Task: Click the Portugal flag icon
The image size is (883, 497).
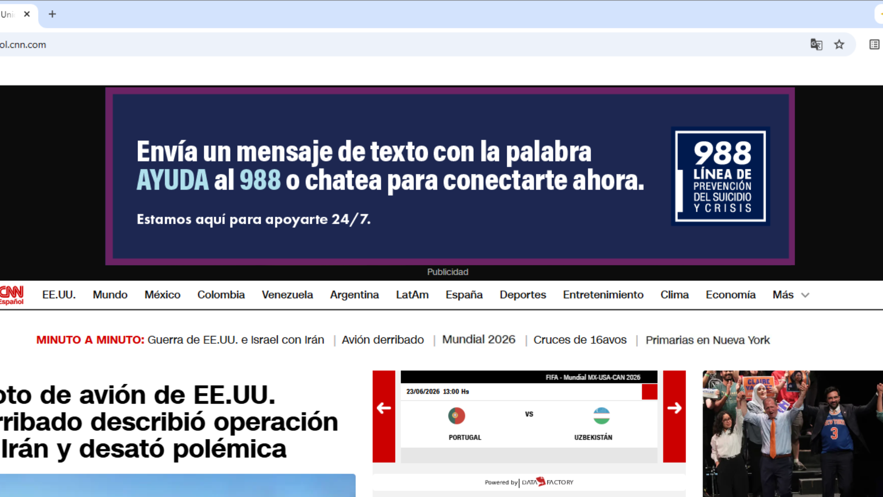Action: pyautogui.click(x=457, y=416)
